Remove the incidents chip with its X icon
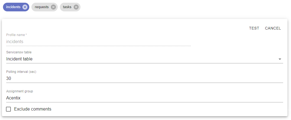The width and height of the screenshot is (291, 120). click(25, 7)
